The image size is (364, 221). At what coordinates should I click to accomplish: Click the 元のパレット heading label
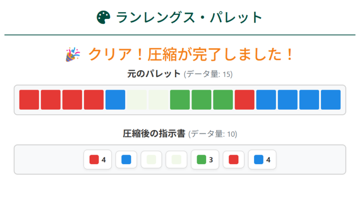(154, 74)
